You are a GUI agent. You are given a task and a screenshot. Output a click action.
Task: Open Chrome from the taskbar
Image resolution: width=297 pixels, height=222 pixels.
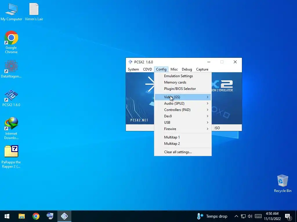click(36, 216)
